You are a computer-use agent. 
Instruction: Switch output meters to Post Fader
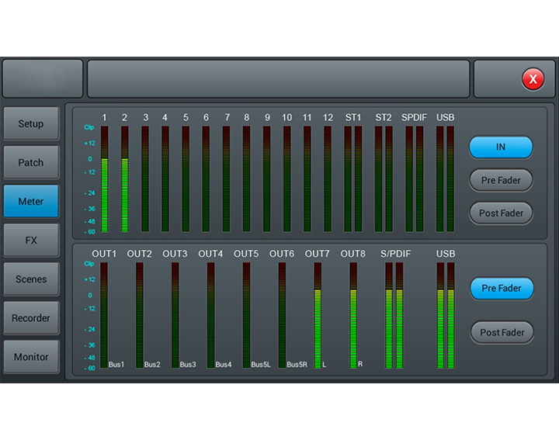pyautogui.click(x=502, y=333)
